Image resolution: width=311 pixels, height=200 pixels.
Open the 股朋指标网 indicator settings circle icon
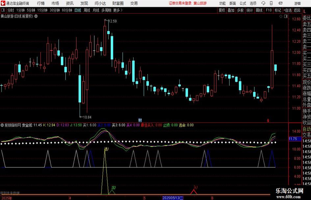[x=2, y=125]
